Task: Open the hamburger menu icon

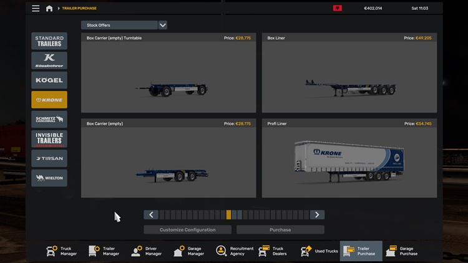Action: point(36,9)
